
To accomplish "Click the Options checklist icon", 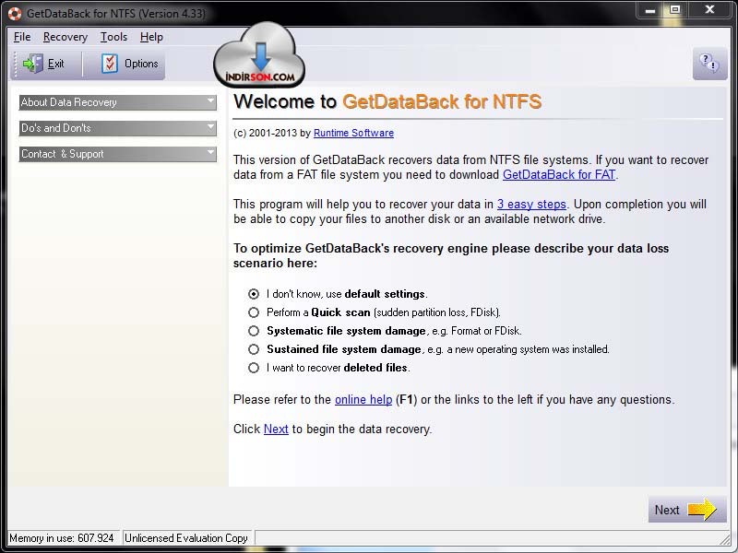I will [x=109, y=64].
